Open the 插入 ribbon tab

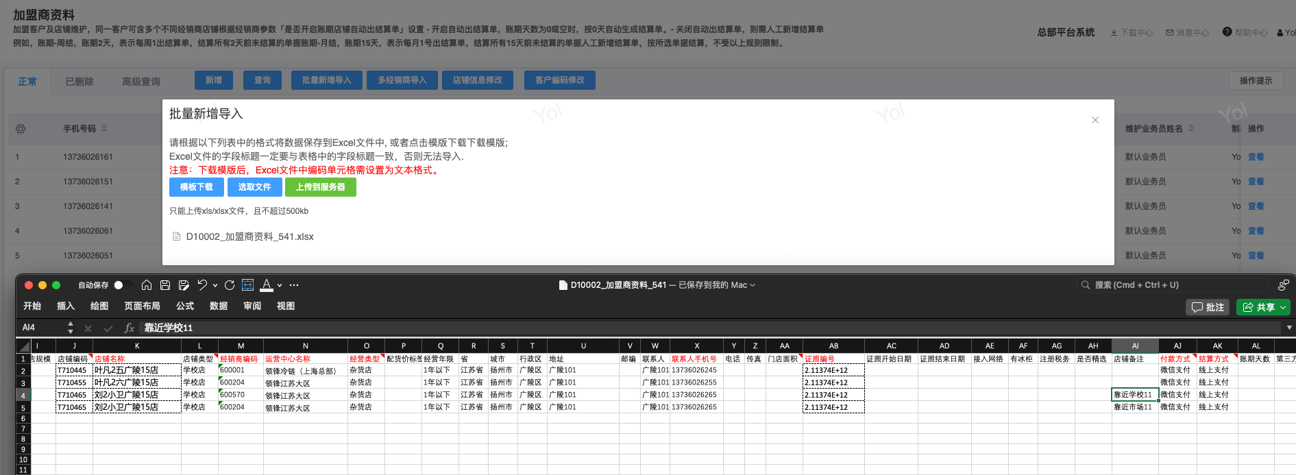tap(66, 306)
